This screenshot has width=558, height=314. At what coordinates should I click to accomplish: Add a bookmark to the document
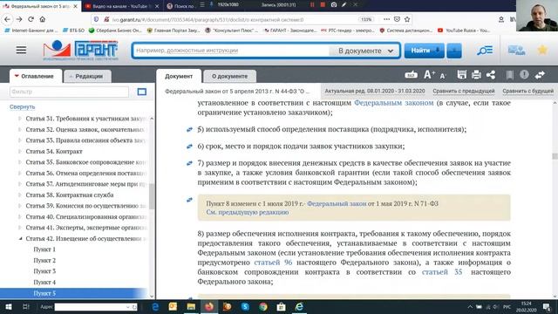point(509,75)
